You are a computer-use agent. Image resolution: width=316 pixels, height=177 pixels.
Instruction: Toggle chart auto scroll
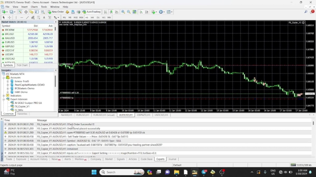[x=141, y=12]
